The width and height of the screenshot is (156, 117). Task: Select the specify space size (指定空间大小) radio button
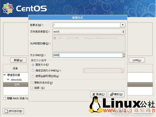33,70
